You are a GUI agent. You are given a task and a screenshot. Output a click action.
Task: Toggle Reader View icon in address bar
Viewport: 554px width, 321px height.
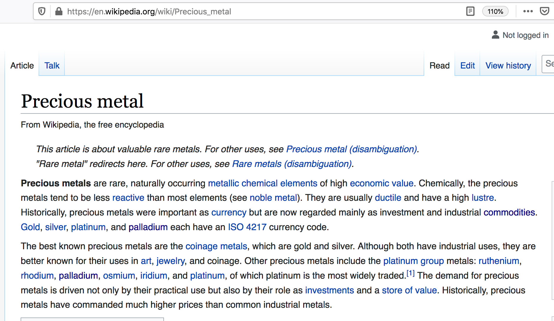[x=470, y=11]
